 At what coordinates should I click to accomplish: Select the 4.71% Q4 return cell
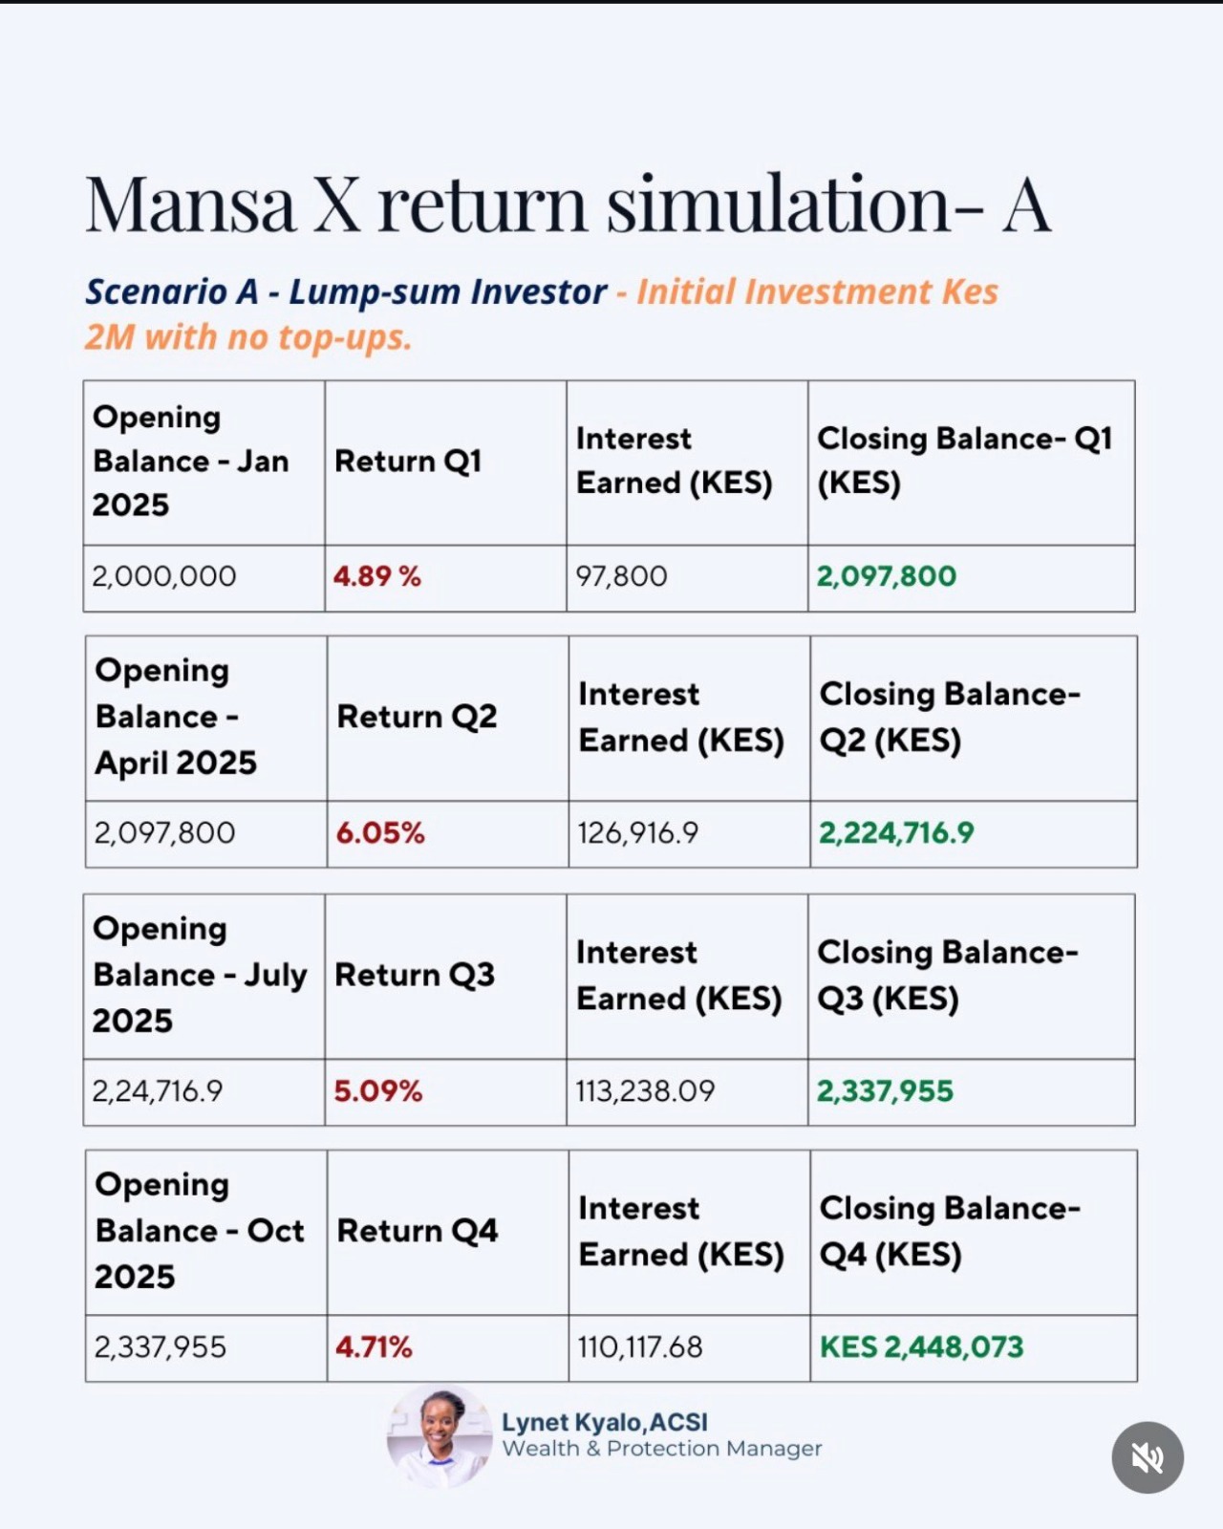pos(374,1346)
